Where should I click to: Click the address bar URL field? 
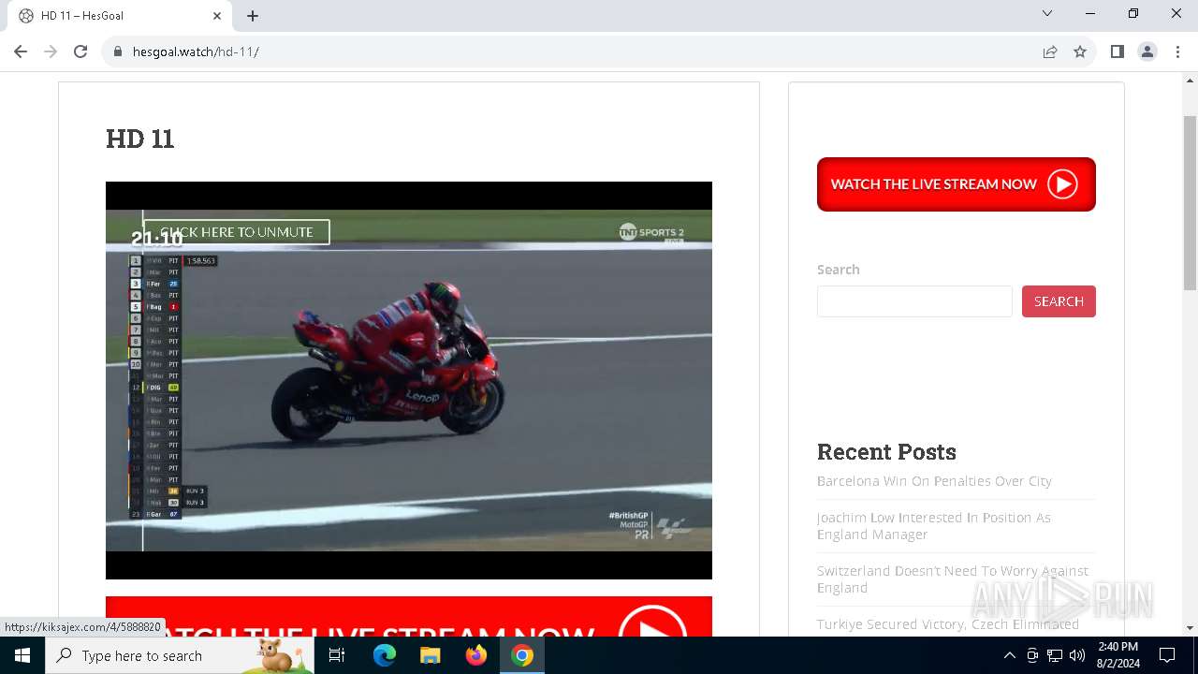pos(580,51)
